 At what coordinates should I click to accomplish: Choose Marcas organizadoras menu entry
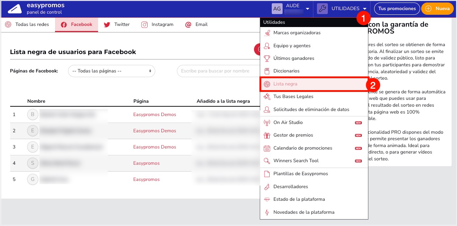pos(314,33)
